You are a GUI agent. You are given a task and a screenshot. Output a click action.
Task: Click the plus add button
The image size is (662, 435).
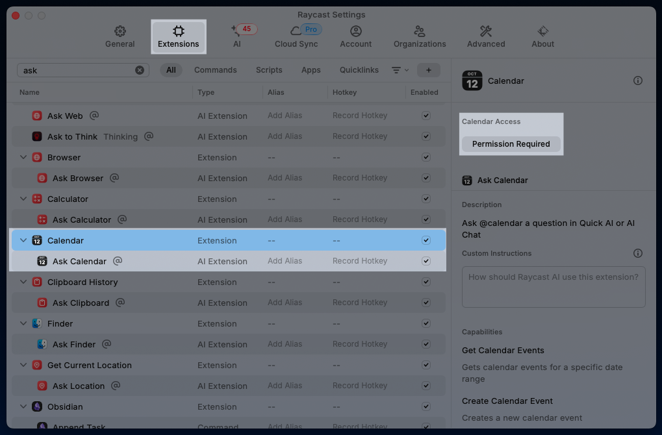[x=429, y=70]
